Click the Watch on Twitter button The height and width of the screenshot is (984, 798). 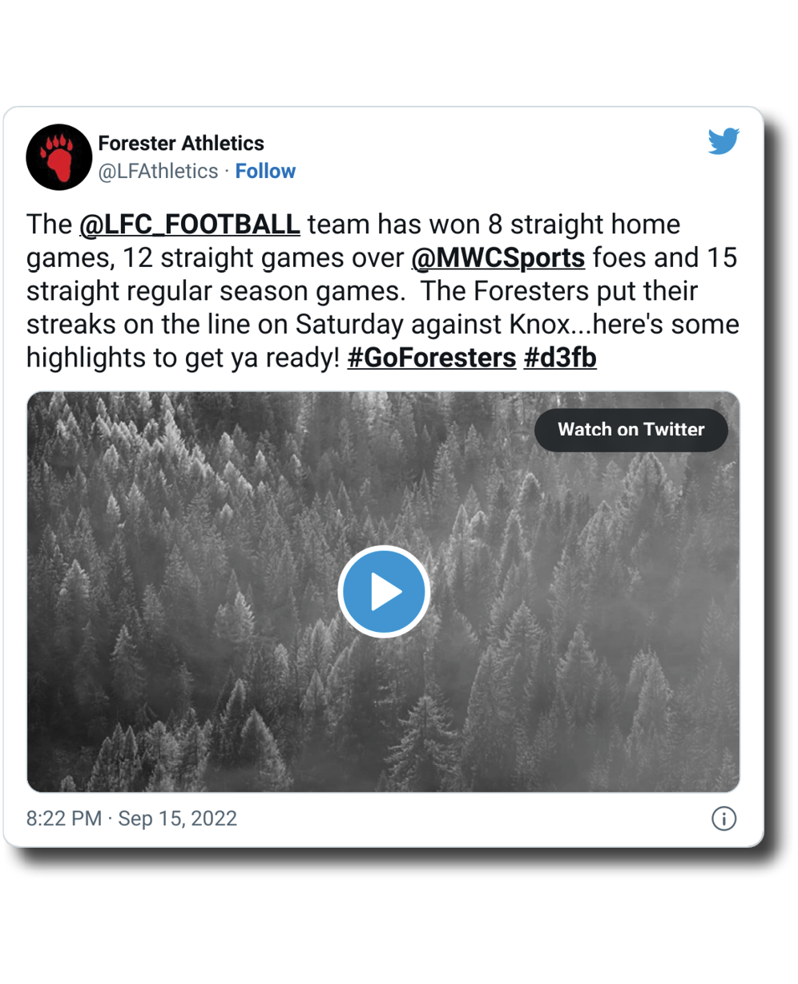click(631, 430)
